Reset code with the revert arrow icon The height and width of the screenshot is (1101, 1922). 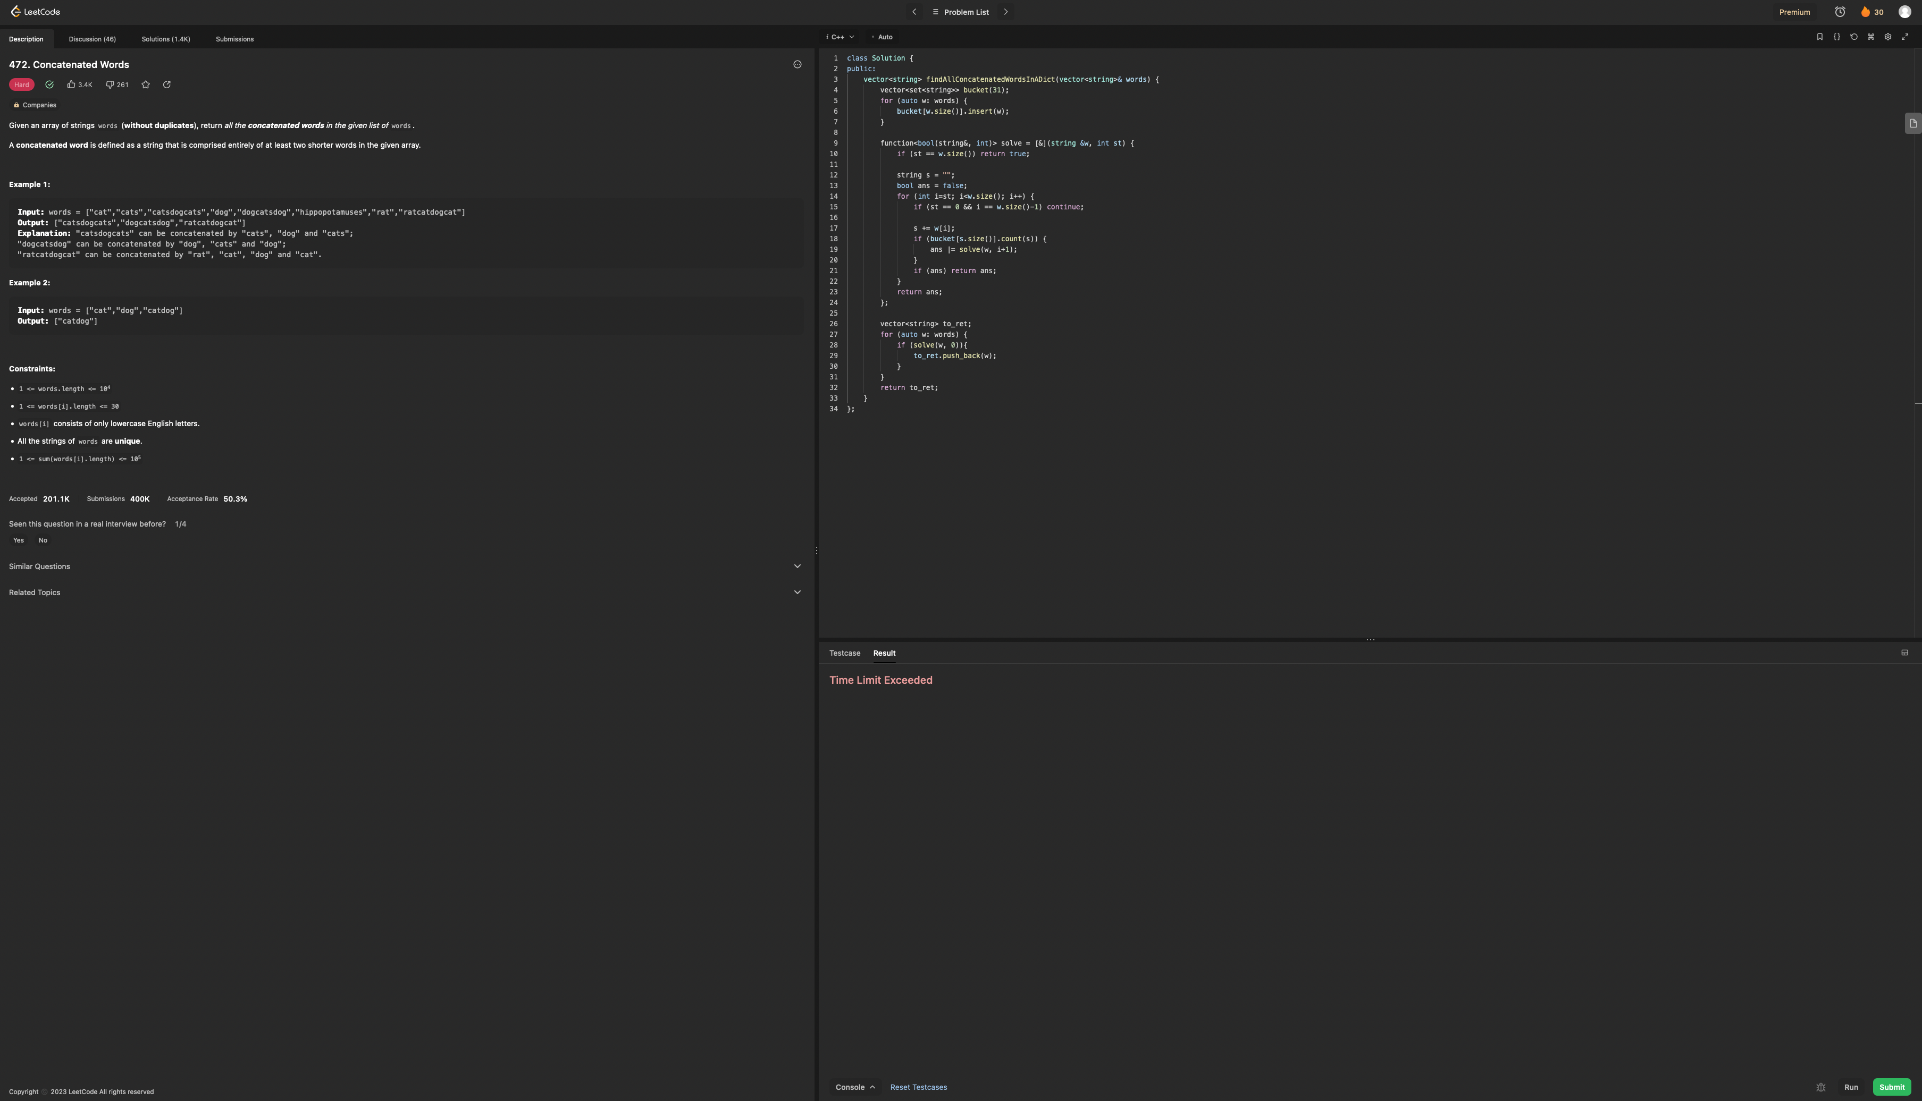pyautogui.click(x=1854, y=37)
